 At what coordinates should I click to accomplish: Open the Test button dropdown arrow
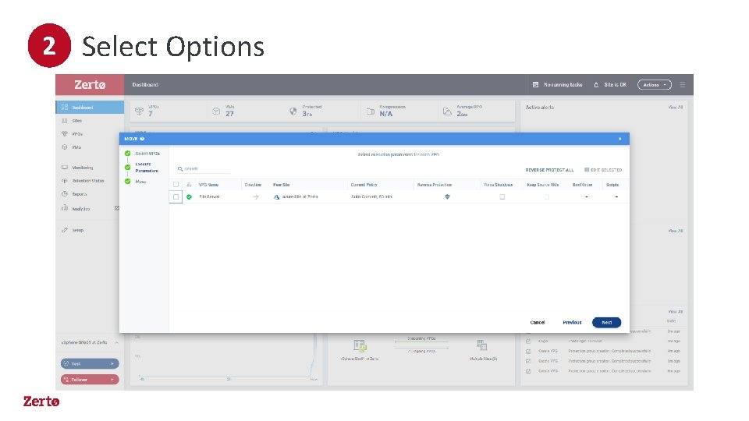112,364
